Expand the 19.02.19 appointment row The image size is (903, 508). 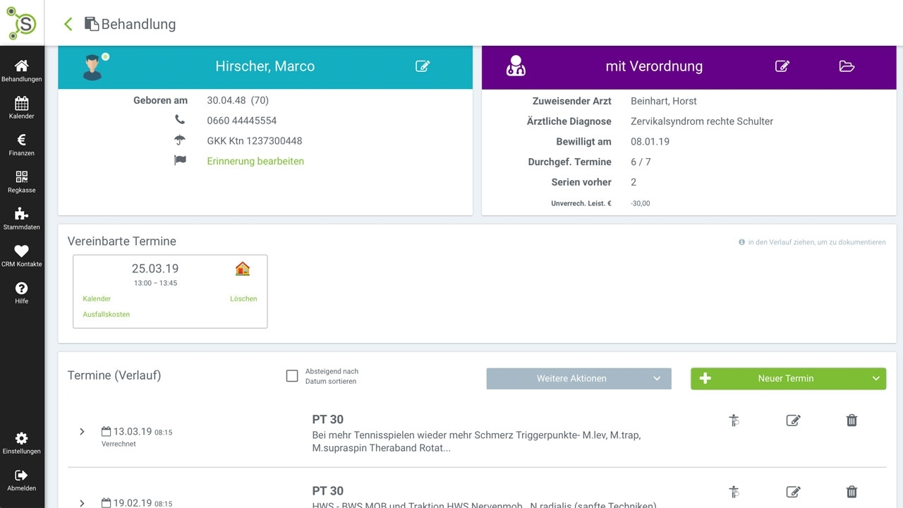click(x=82, y=503)
